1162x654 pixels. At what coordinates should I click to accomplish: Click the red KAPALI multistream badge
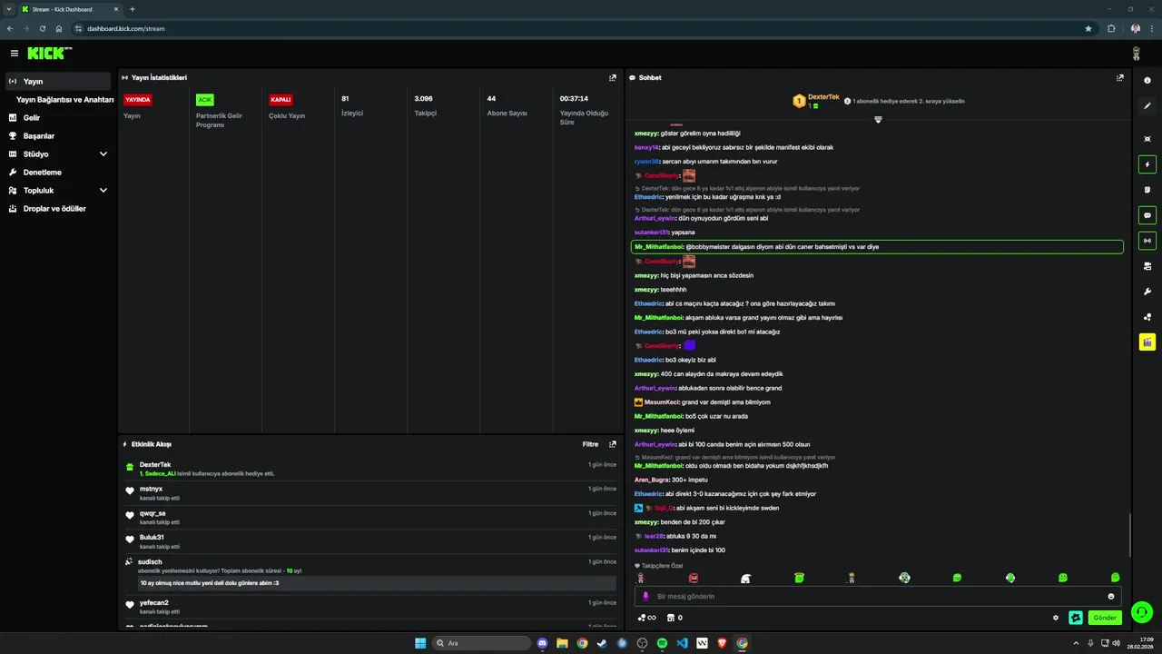(x=281, y=99)
